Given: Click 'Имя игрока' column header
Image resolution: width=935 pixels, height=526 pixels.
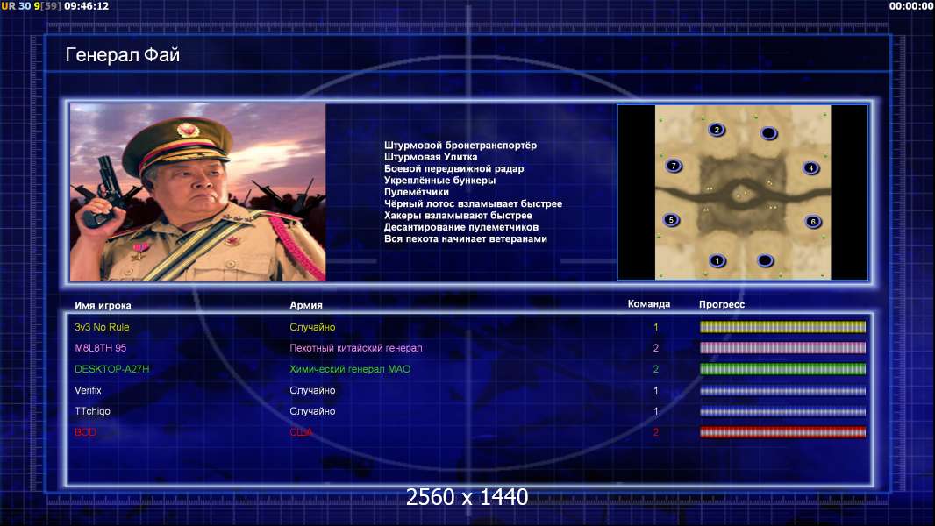Looking at the screenshot, I should (x=103, y=305).
